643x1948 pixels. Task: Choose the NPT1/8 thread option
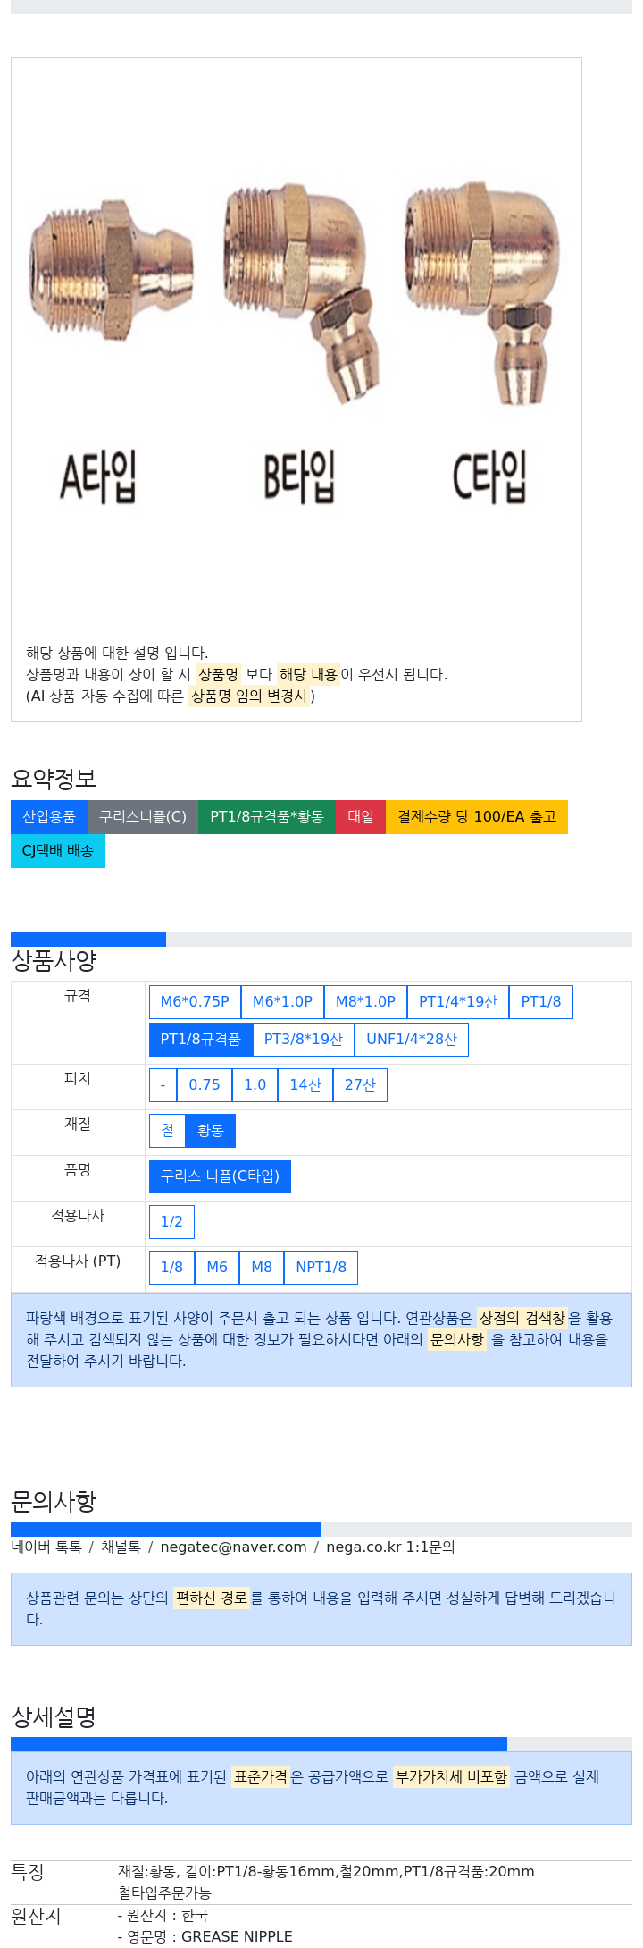pyautogui.click(x=321, y=1268)
